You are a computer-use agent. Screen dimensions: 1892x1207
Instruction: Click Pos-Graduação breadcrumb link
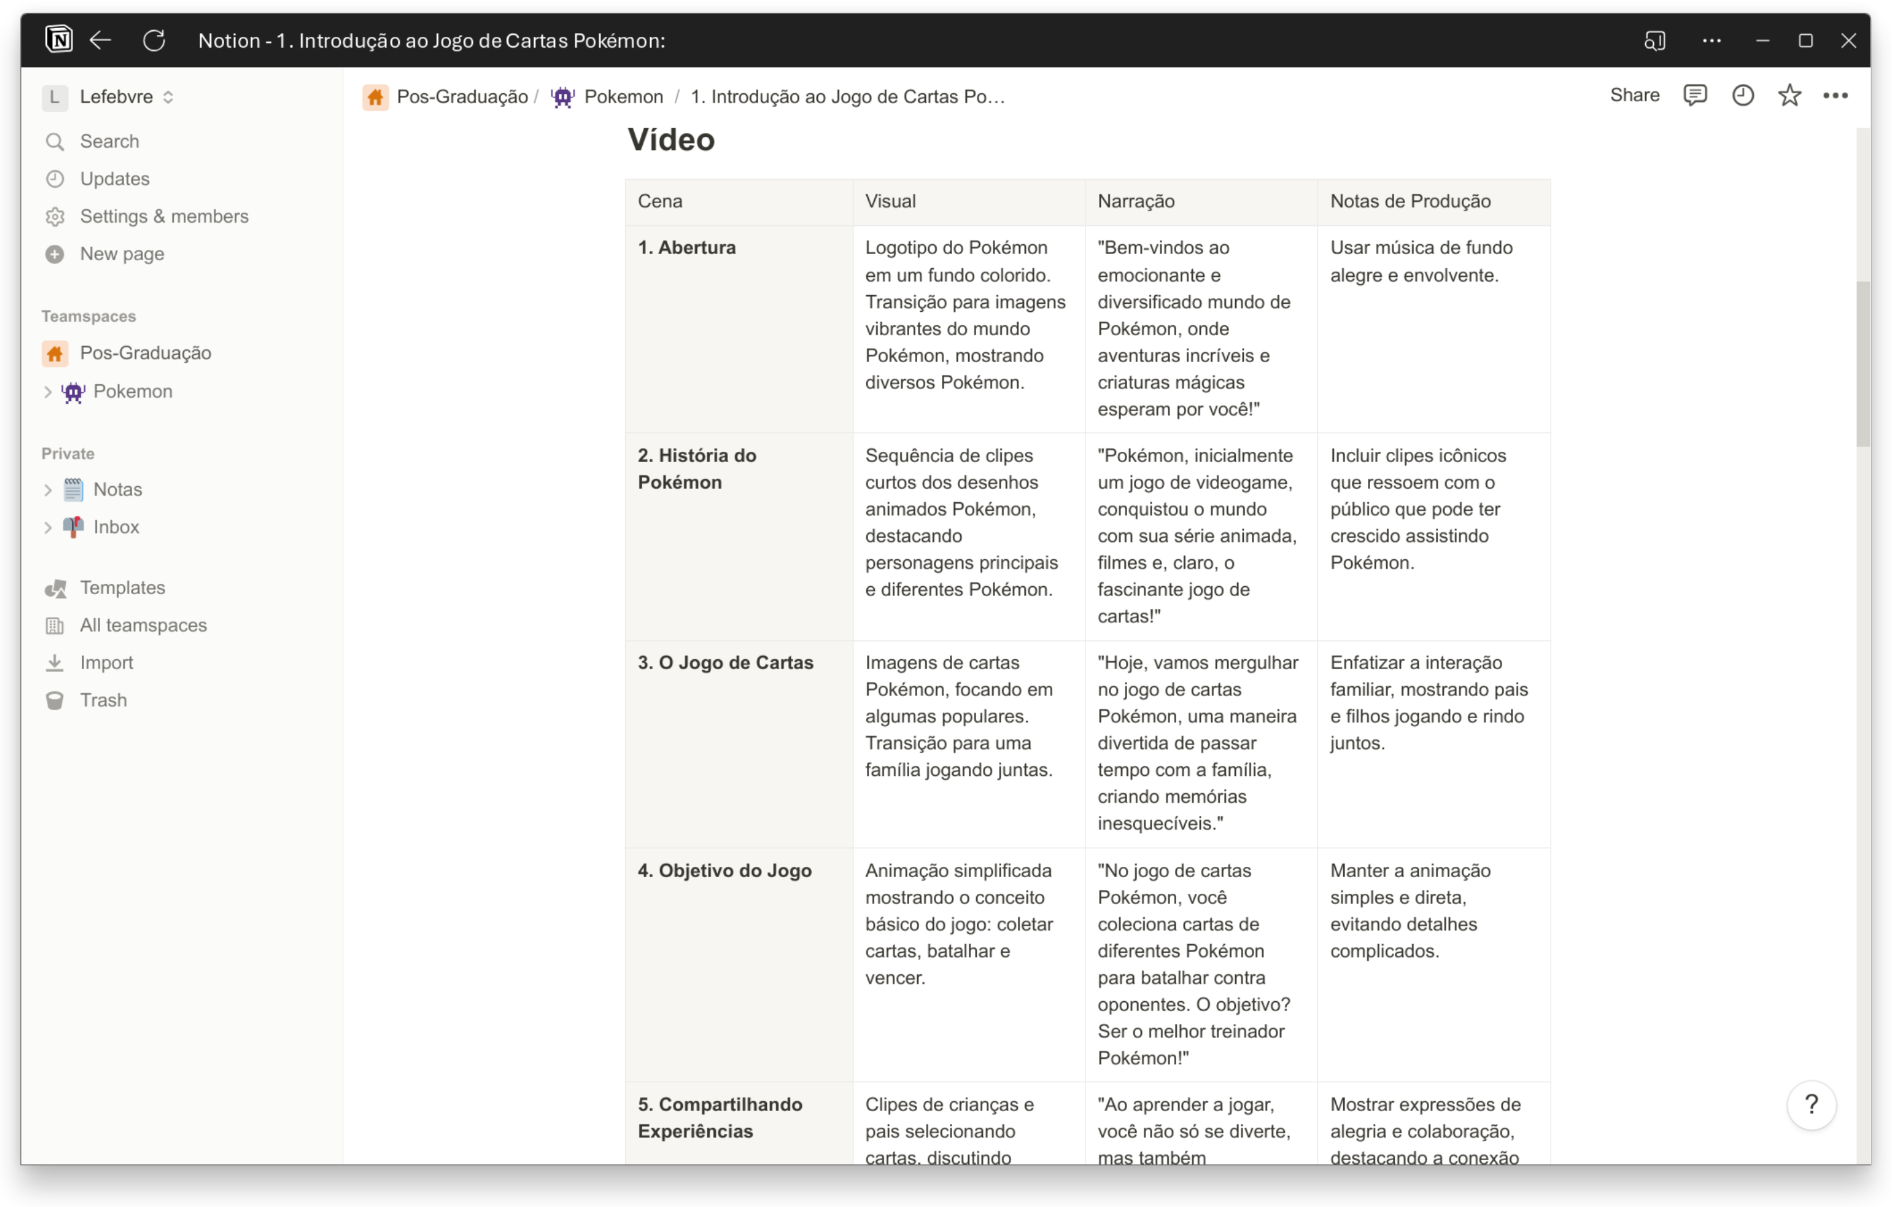coord(462,97)
